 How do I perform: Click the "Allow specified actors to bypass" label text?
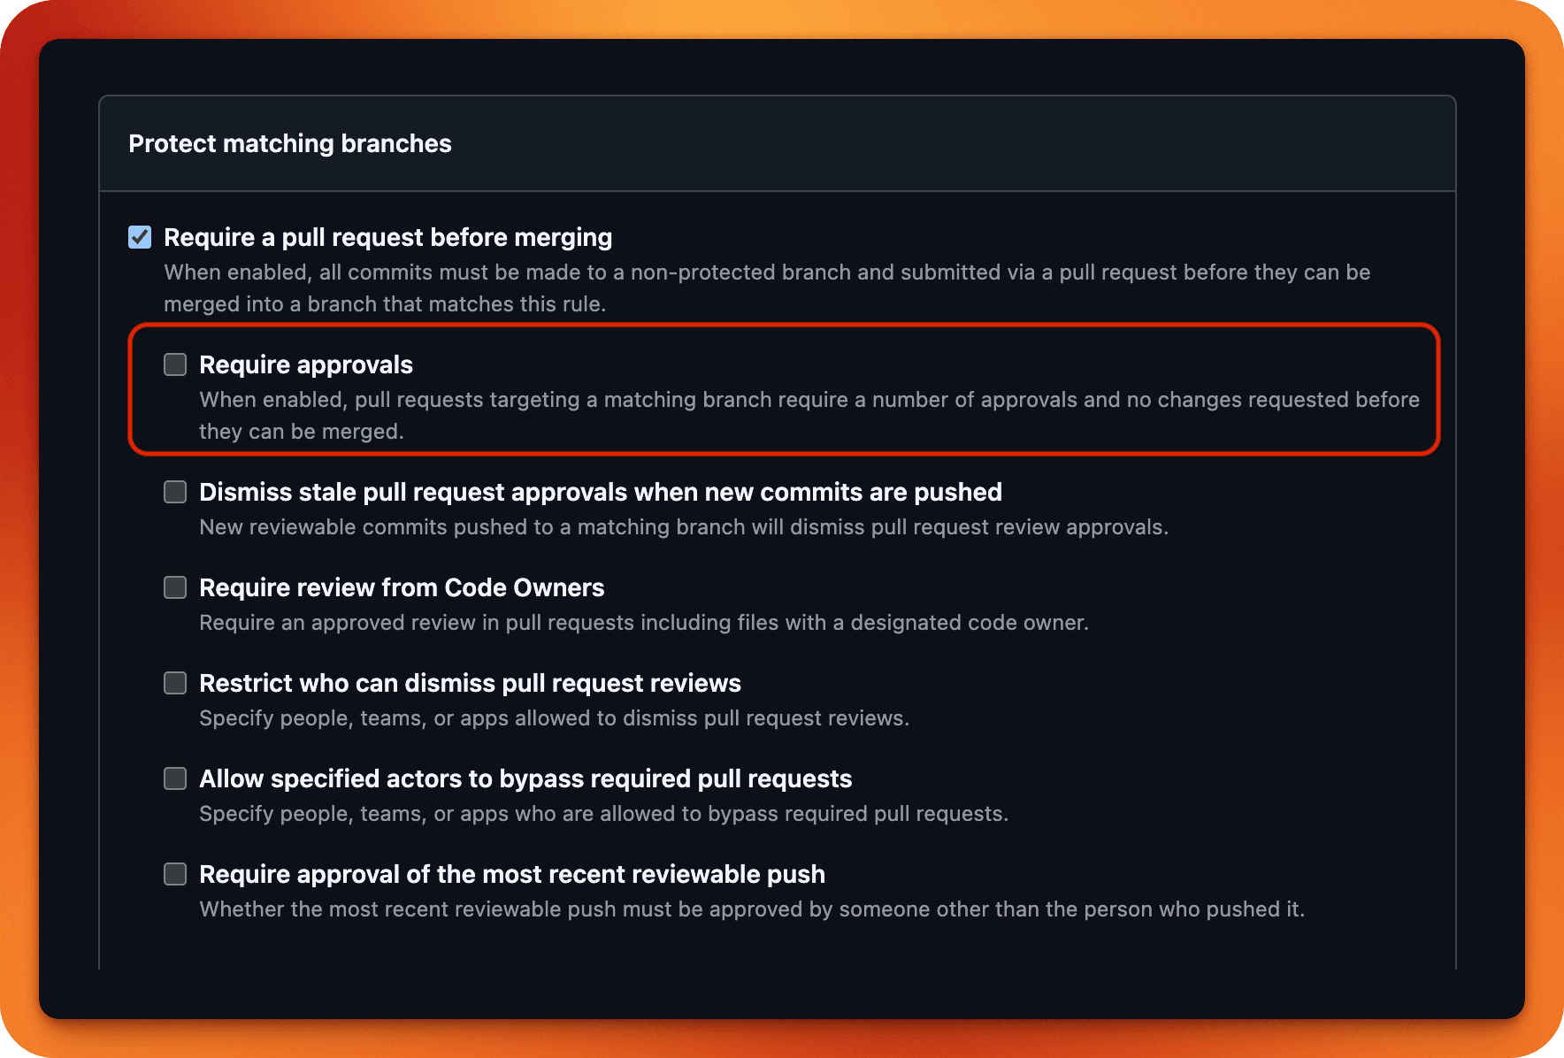coord(525,778)
